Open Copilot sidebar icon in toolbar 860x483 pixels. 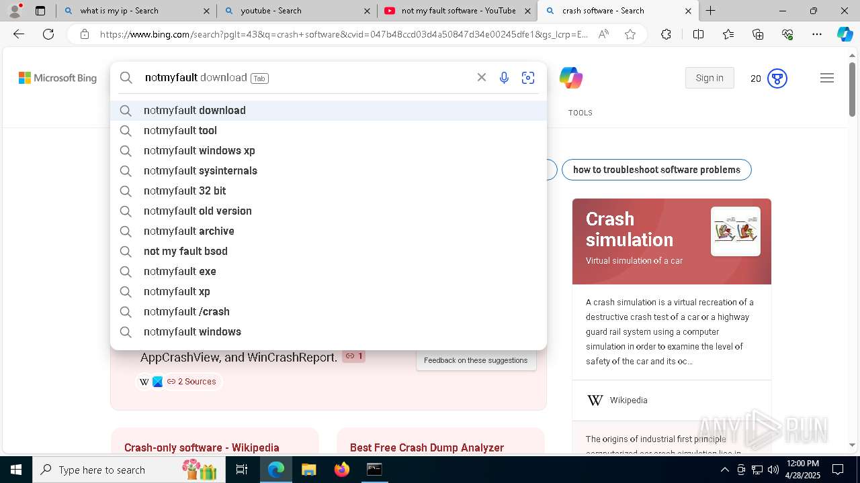(845, 34)
